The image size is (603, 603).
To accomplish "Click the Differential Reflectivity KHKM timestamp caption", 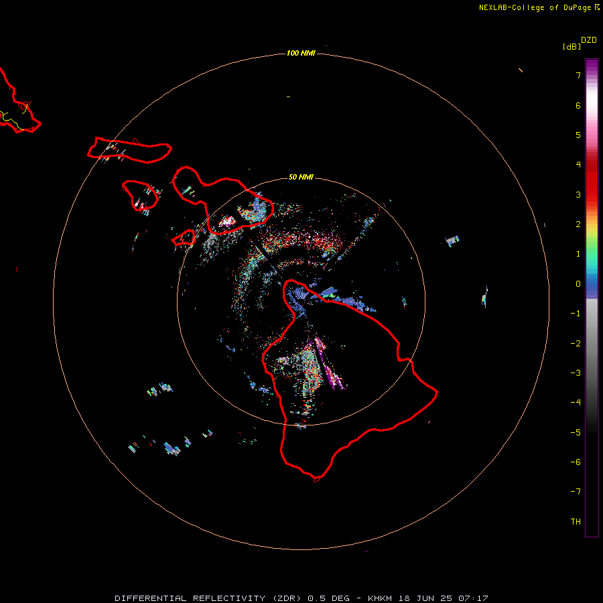I will [301, 598].
